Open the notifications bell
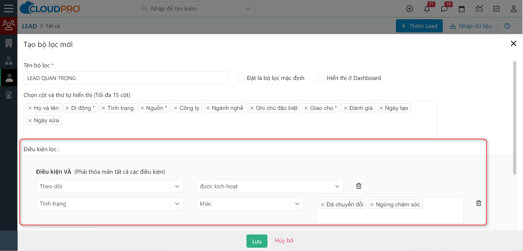The height and width of the screenshot is (251, 523). pos(427,9)
